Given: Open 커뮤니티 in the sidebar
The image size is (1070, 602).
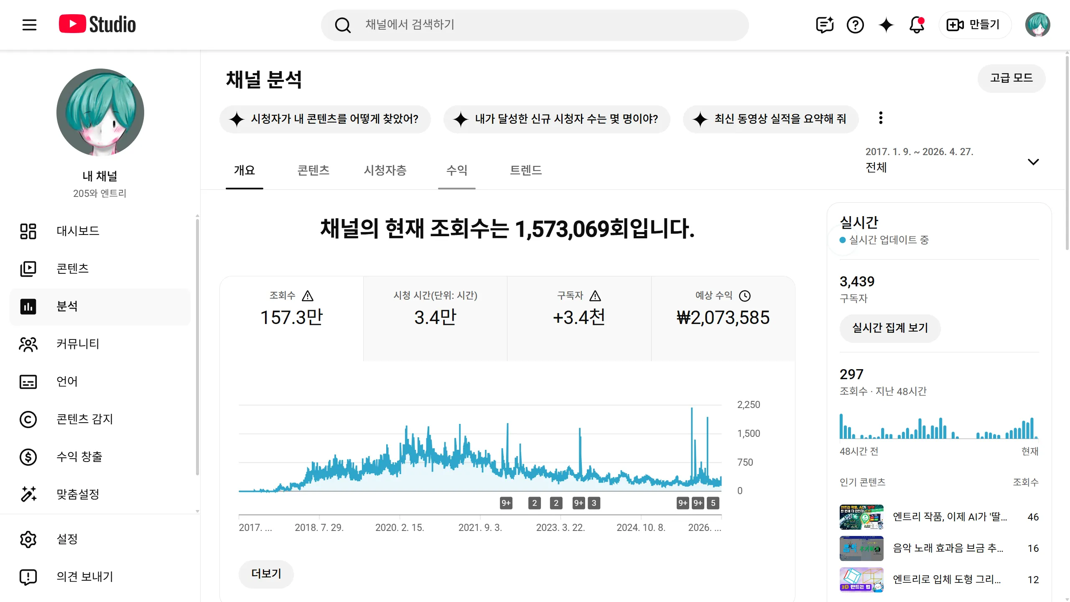Looking at the screenshot, I should click(x=99, y=344).
